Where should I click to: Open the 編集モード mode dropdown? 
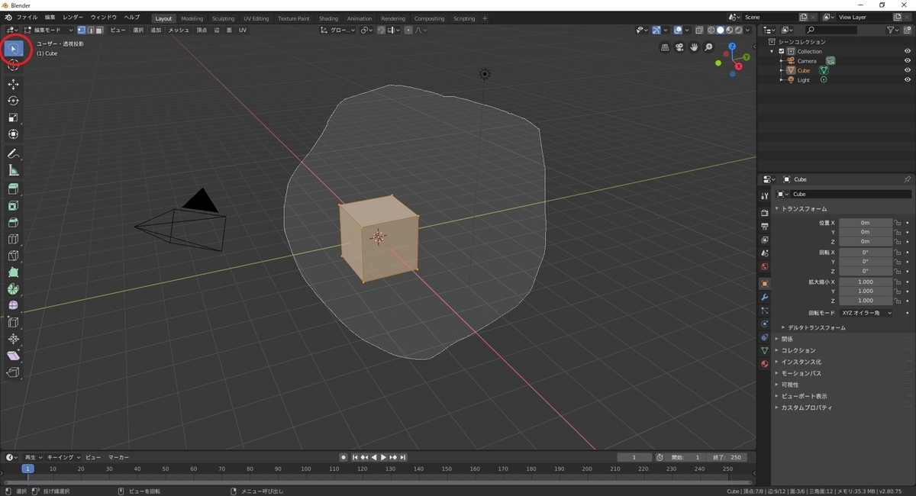[49, 30]
